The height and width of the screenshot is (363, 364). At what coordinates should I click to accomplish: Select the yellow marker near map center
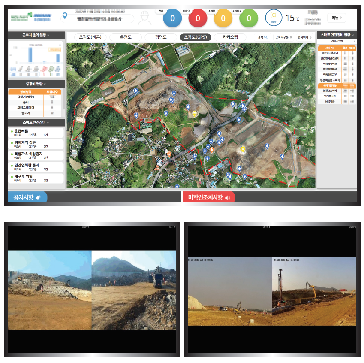tap(194, 114)
